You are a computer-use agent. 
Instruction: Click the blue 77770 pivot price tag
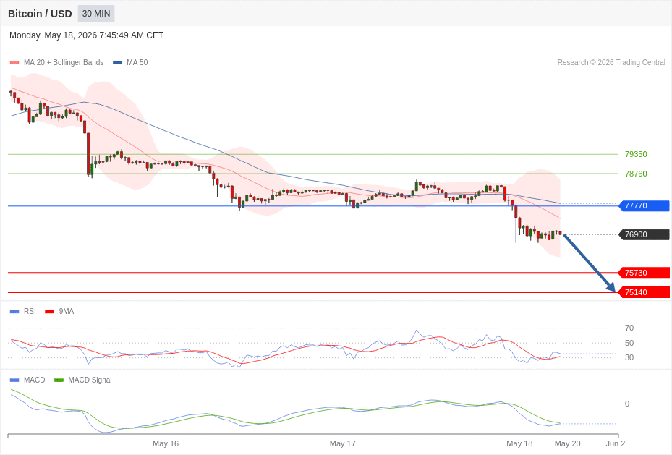click(644, 205)
